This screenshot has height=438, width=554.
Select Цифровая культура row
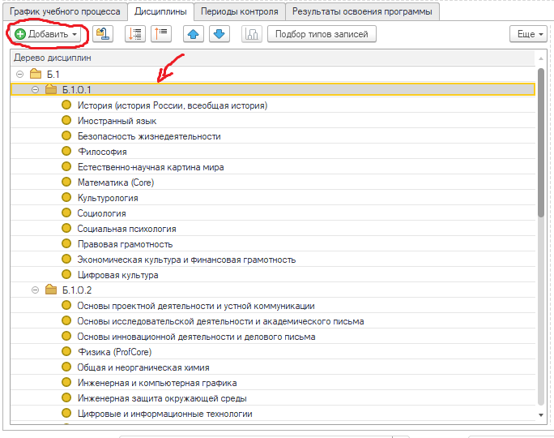273,275
